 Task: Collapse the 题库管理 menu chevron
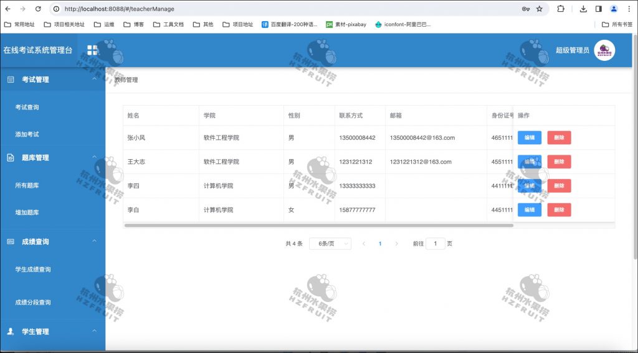coord(95,157)
